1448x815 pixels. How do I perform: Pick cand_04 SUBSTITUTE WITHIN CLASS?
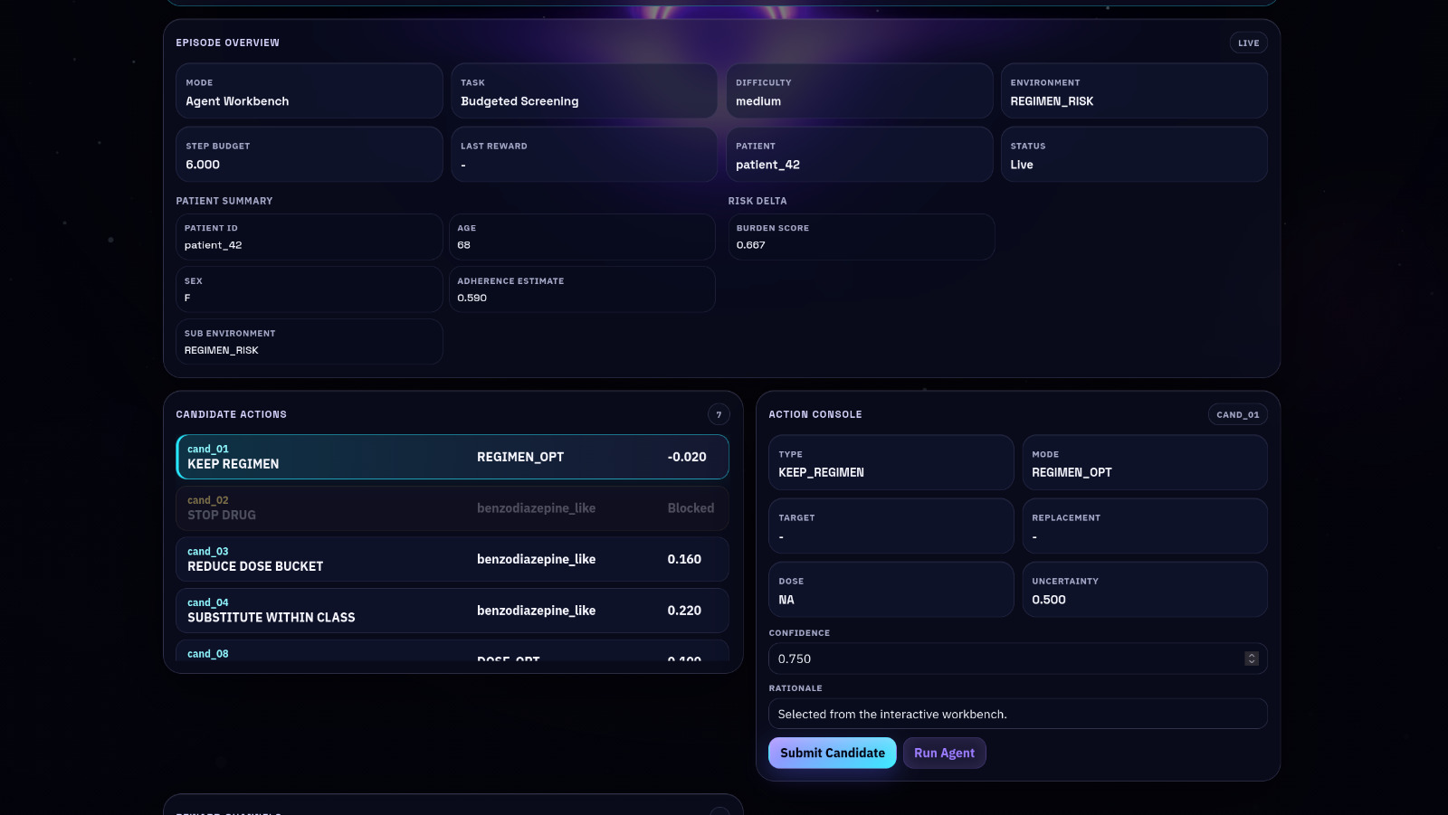point(452,611)
